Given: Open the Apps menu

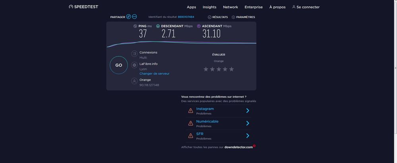Looking at the screenshot, I should [192, 7].
